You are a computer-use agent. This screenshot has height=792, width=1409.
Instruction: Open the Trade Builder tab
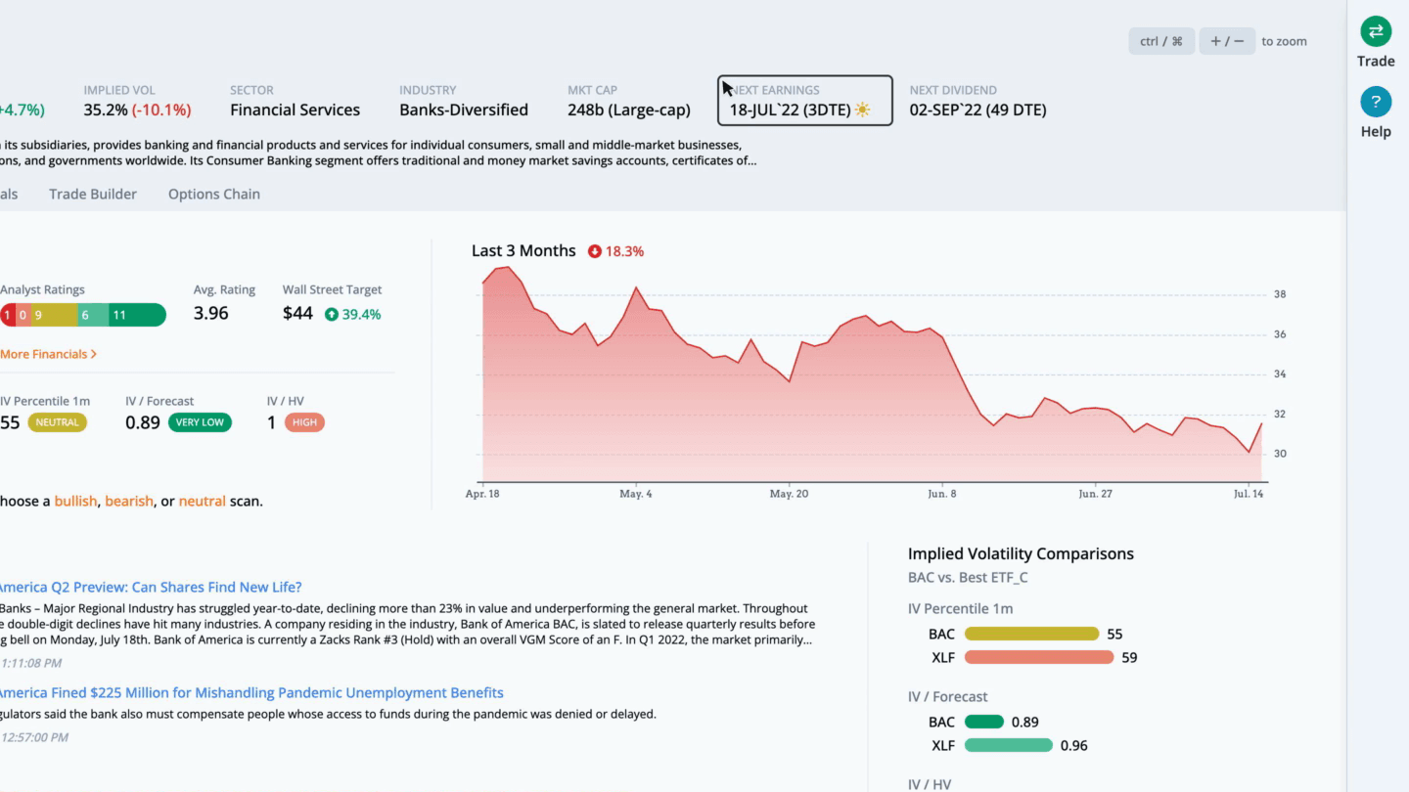[93, 194]
